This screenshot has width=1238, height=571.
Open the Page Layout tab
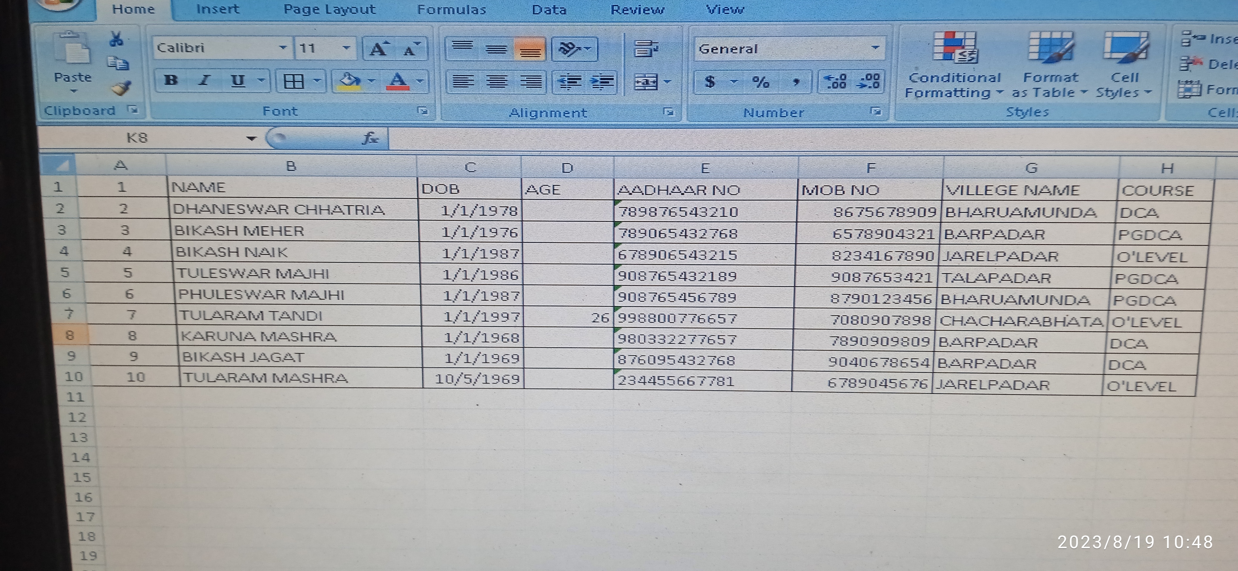coord(329,10)
